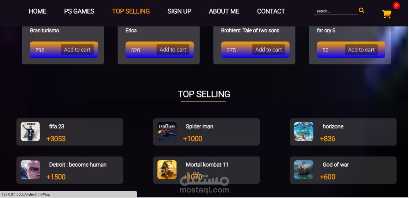Click the red cart count badge
Image resolution: width=409 pixels, height=198 pixels.
(396, 5)
